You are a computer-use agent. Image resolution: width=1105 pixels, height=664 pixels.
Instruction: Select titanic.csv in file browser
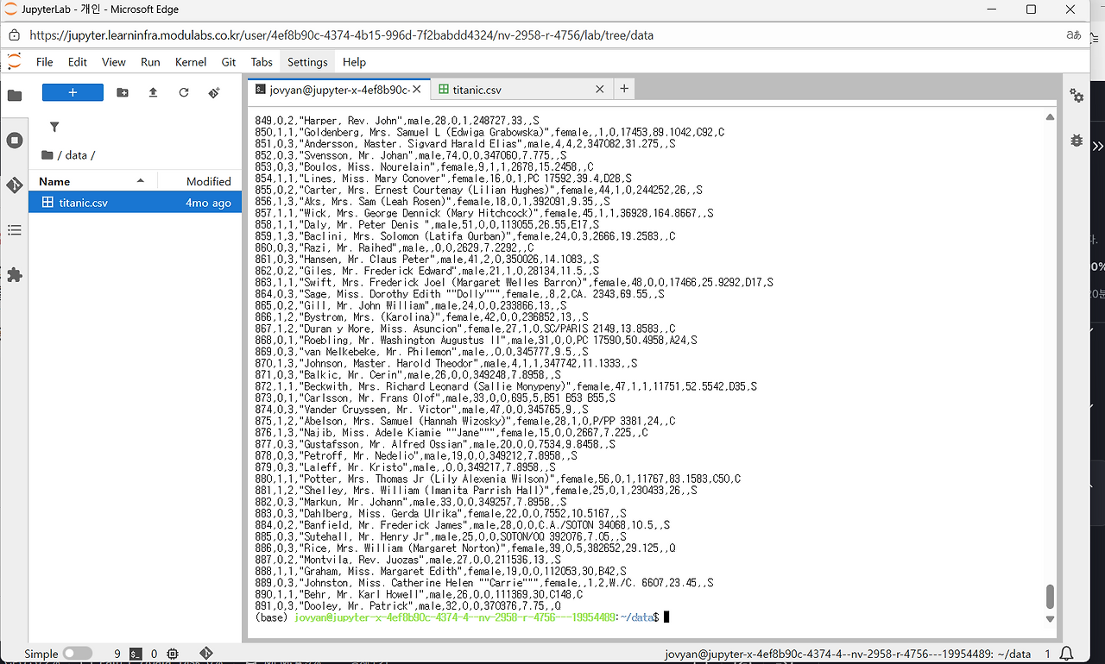136,203
